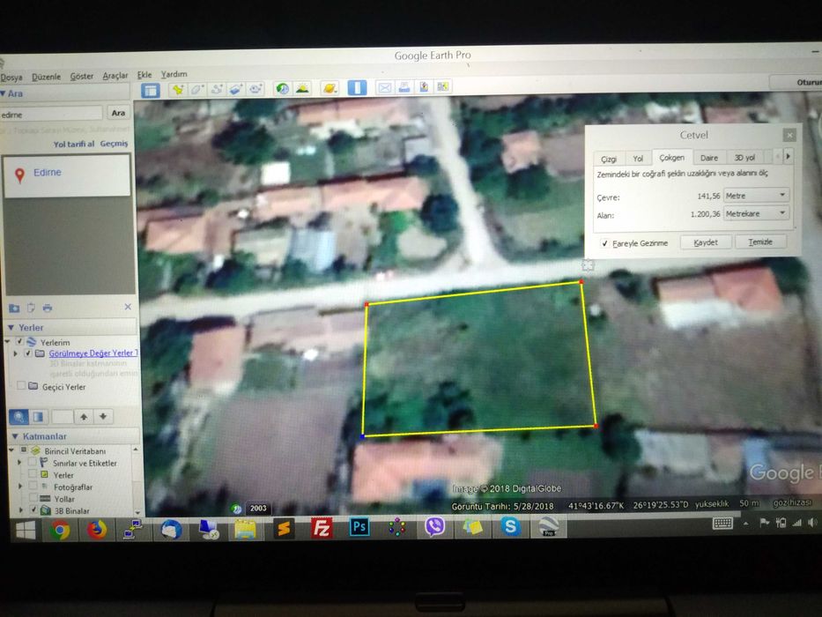Click the email envelope toolbar icon
This screenshot has height=617, width=822.
[x=384, y=87]
